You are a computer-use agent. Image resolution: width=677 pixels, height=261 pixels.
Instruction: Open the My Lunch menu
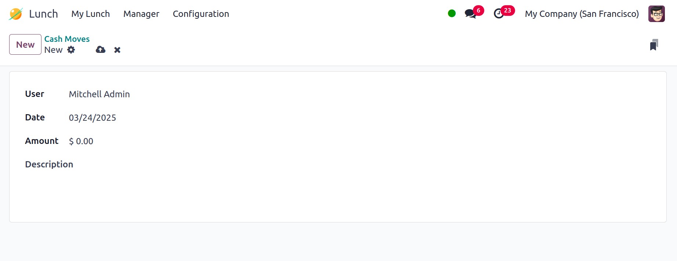(x=91, y=14)
